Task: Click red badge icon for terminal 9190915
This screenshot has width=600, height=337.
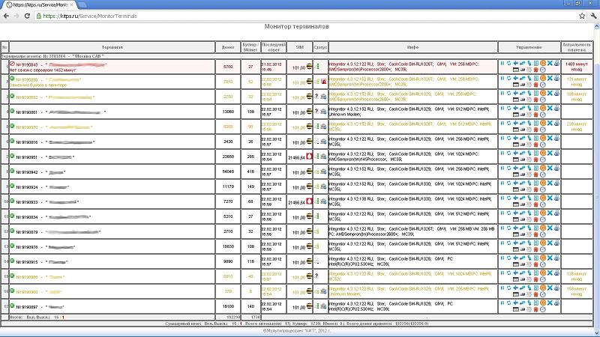Action: [536, 264]
